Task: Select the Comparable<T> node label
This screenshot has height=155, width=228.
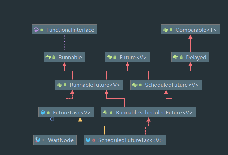Action: tap(196, 30)
